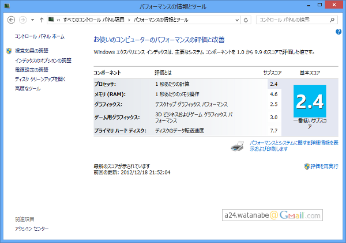Click the 基本スコア column header
Screen dimensions: 346x243
(310, 73)
